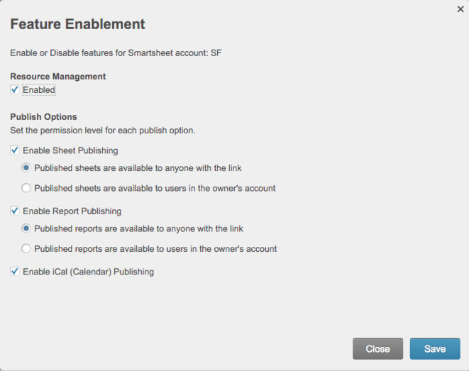This screenshot has width=469, height=371.
Task: Click the 'Enable Report Publishing' label text
Action: [x=72, y=211]
